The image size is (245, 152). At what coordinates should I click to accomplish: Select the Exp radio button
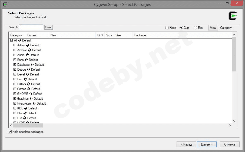click(x=195, y=27)
